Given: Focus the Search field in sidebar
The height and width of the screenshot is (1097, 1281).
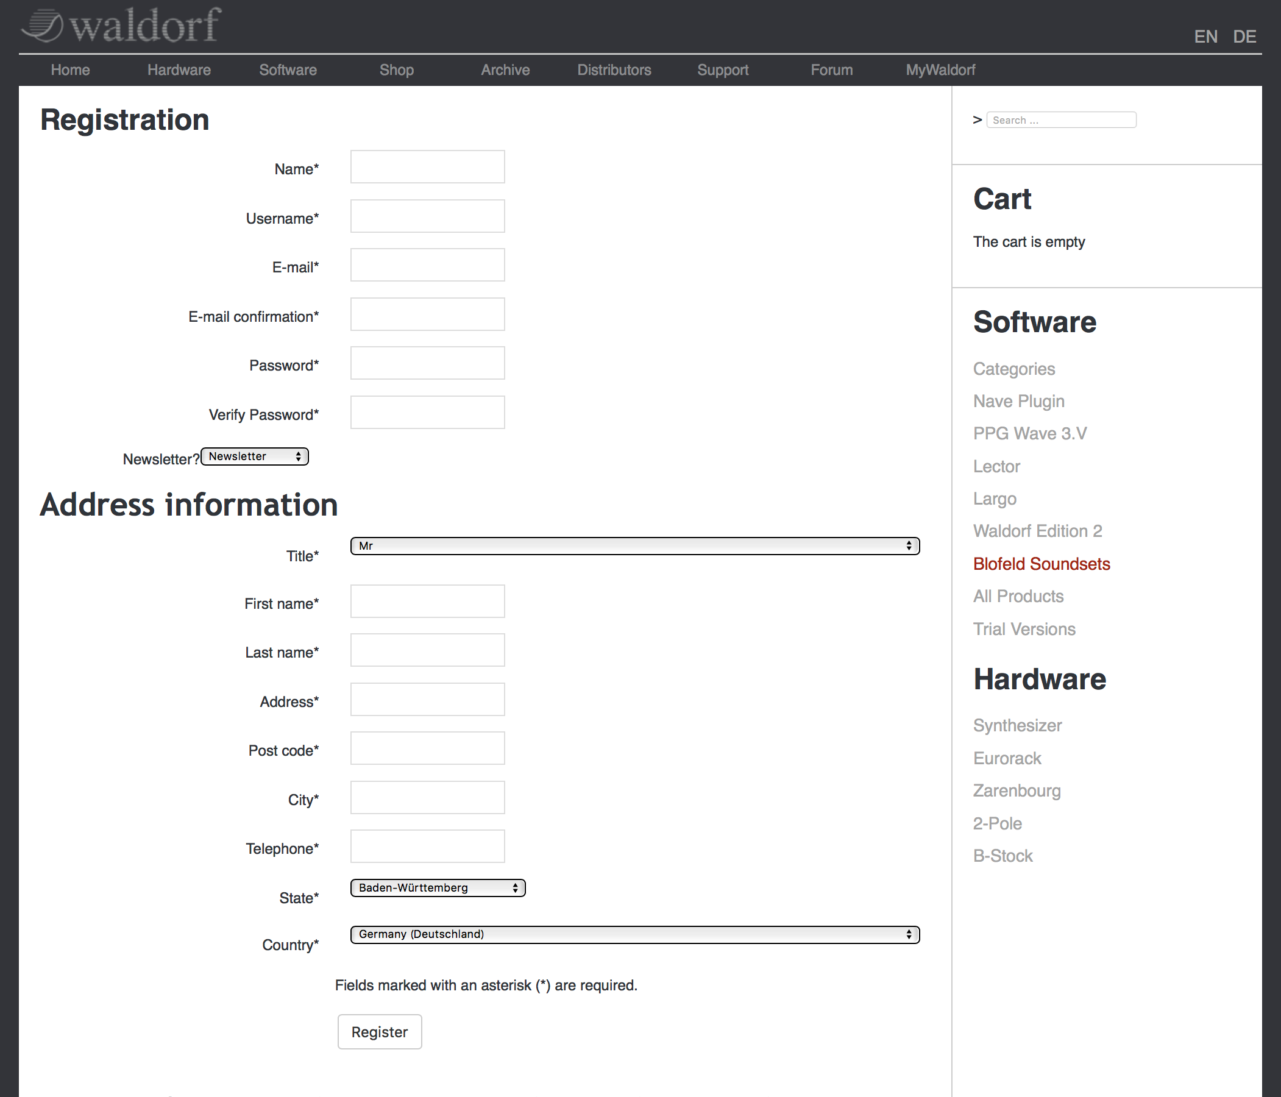Looking at the screenshot, I should [x=1061, y=120].
